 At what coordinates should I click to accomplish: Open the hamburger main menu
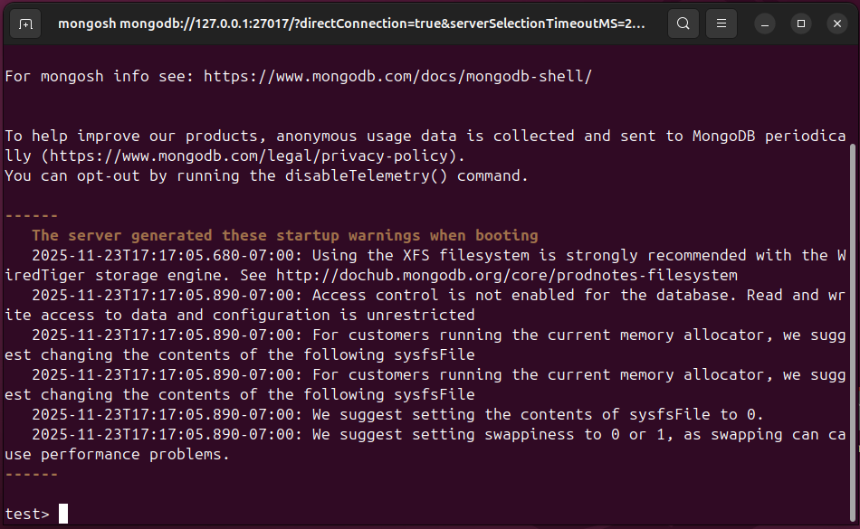(720, 24)
